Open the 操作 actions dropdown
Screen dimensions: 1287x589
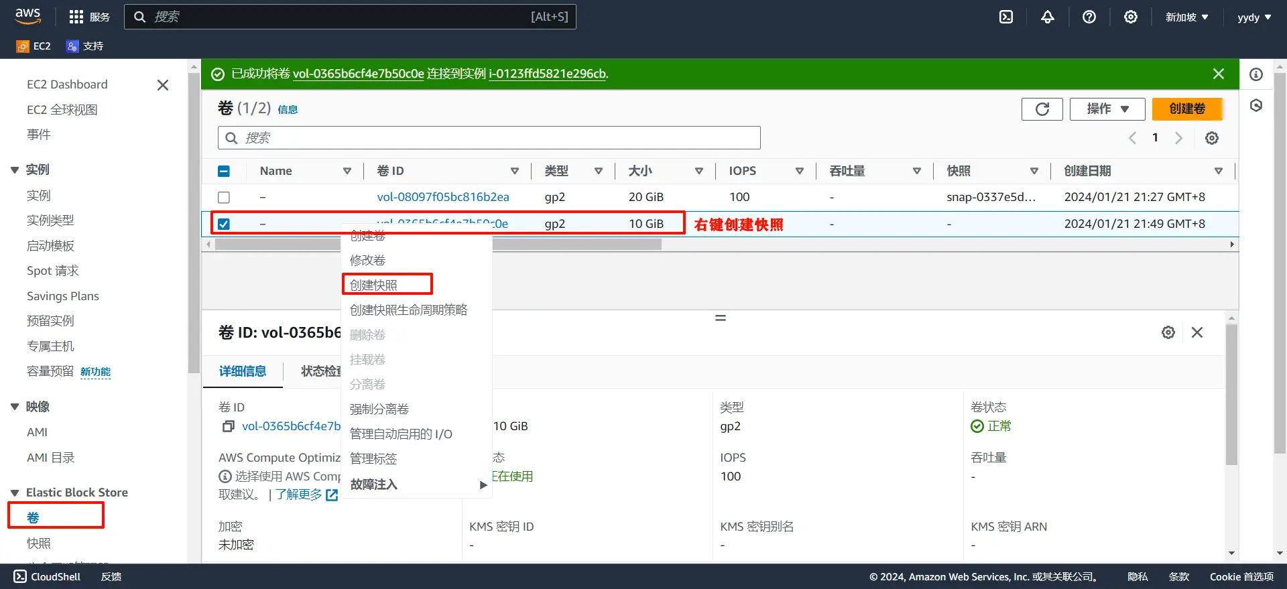1107,109
